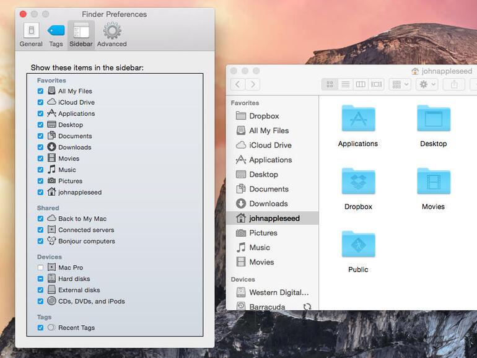Viewport: 477px width, 358px height.
Task: Open the Applications folder icon
Action: click(x=358, y=118)
